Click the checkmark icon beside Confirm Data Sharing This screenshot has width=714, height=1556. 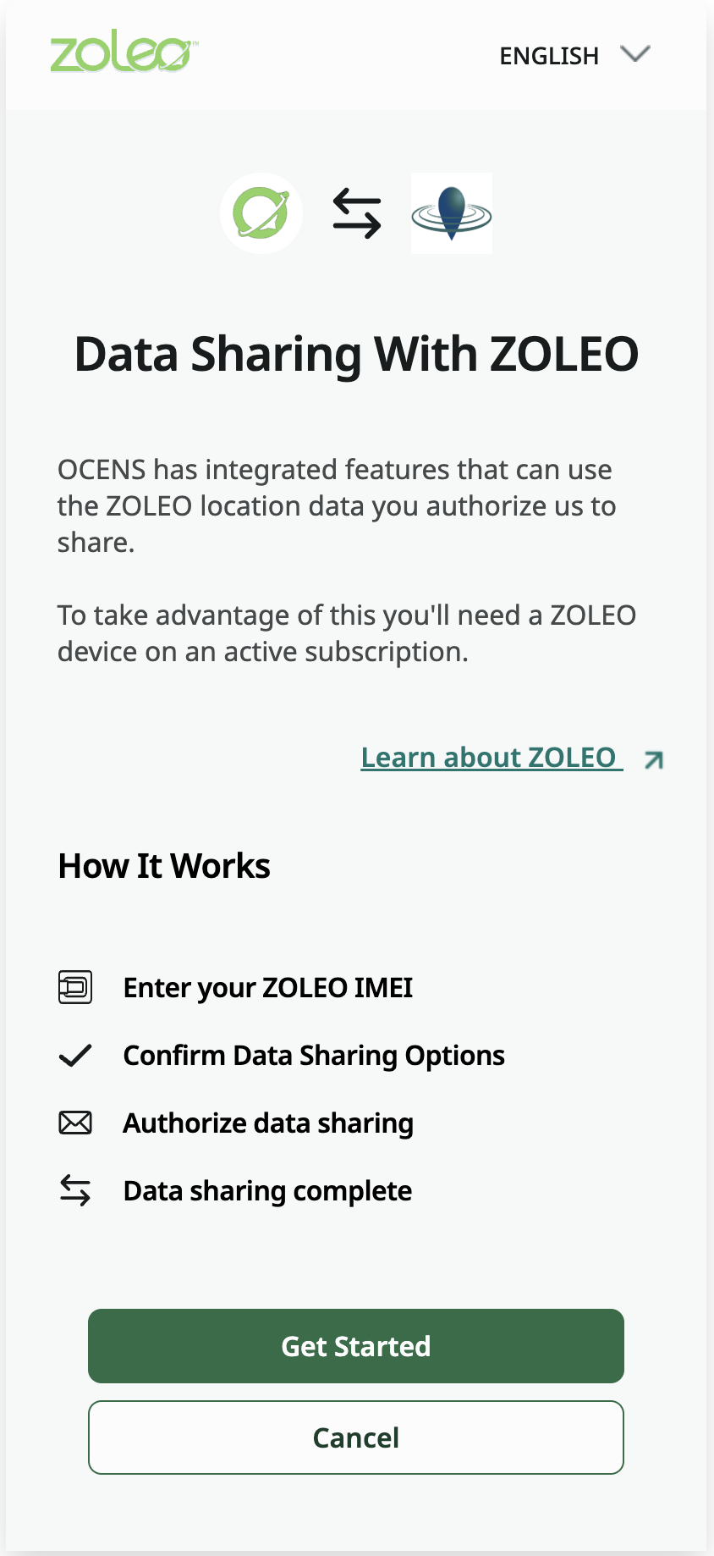point(75,1056)
